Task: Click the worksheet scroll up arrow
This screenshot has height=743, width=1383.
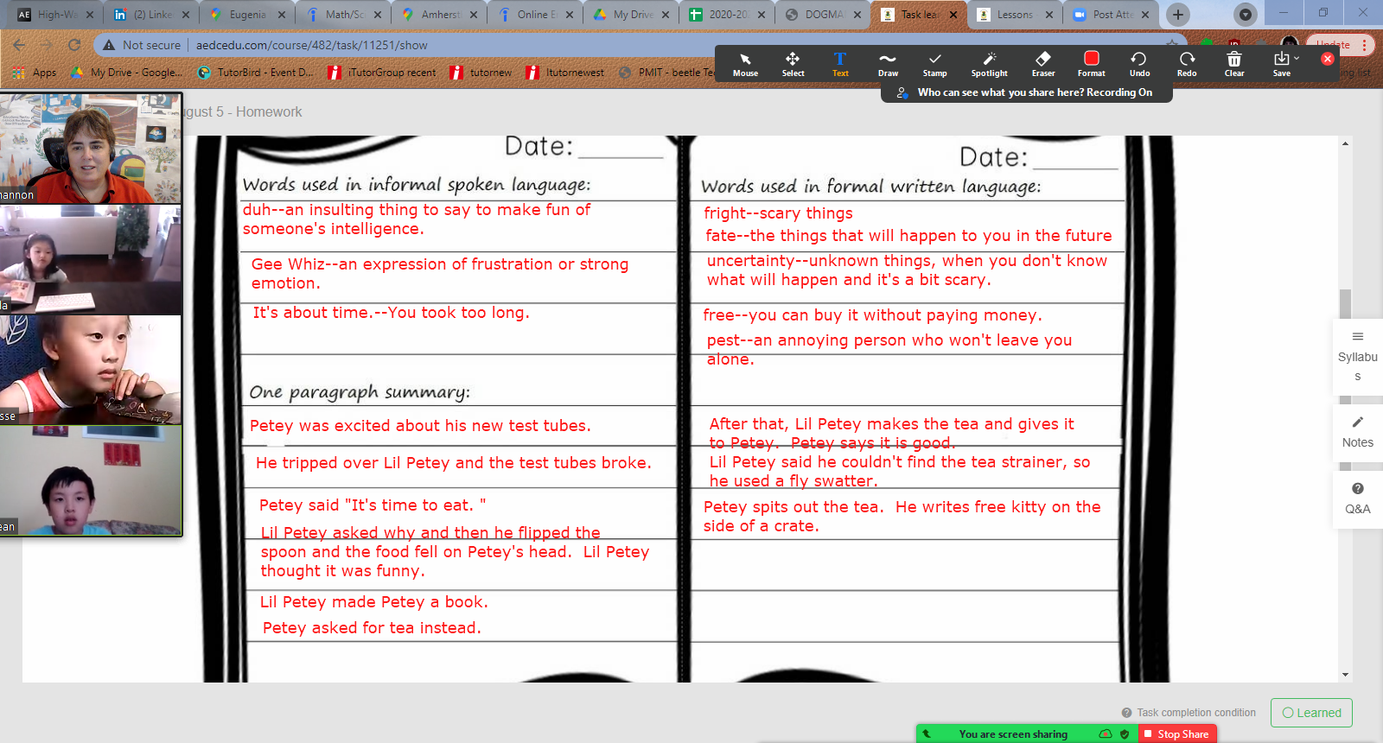Action: (x=1345, y=143)
